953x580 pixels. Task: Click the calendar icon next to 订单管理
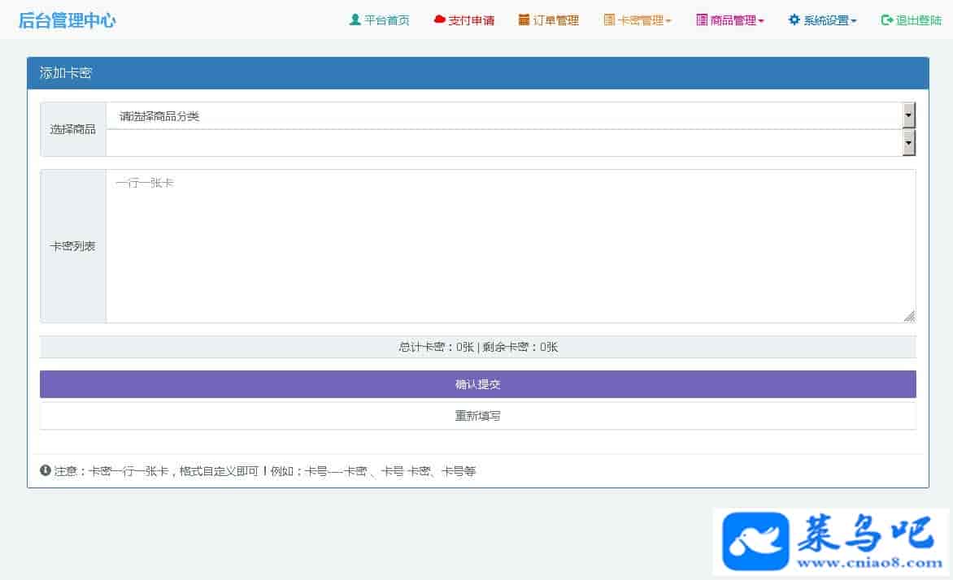[524, 20]
